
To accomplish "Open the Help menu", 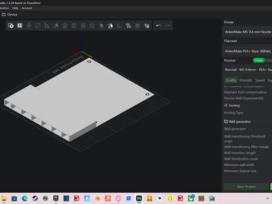I will point(15,8).
